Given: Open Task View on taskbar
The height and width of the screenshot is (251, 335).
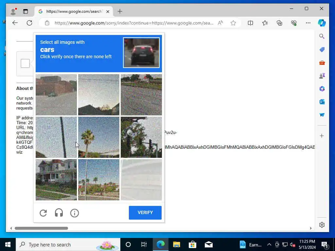Looking at the screenshot, I should click(x=144, y=244).
